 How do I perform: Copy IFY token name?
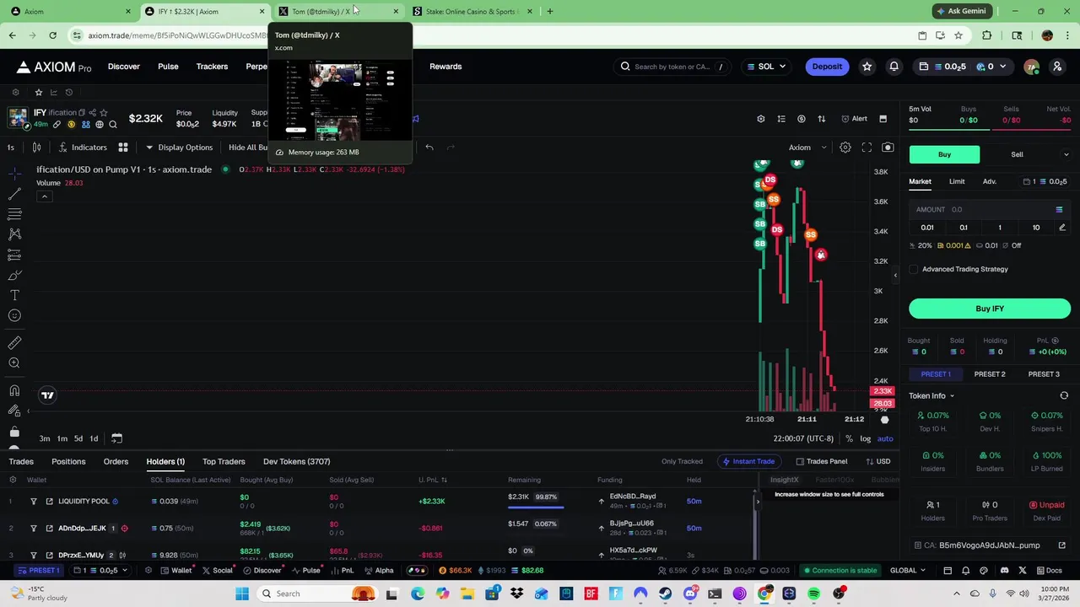(82, 112)
